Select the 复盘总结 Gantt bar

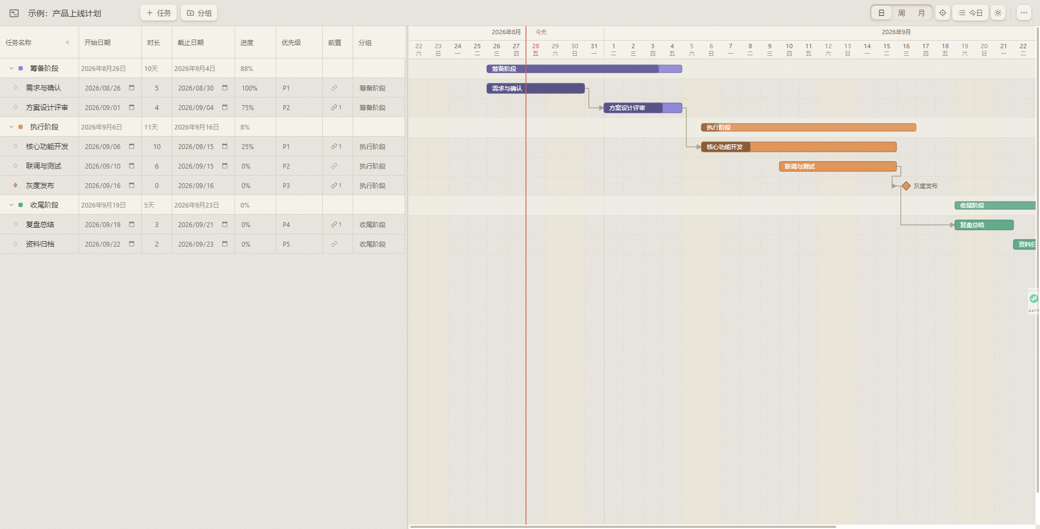(x=984, y=225)
